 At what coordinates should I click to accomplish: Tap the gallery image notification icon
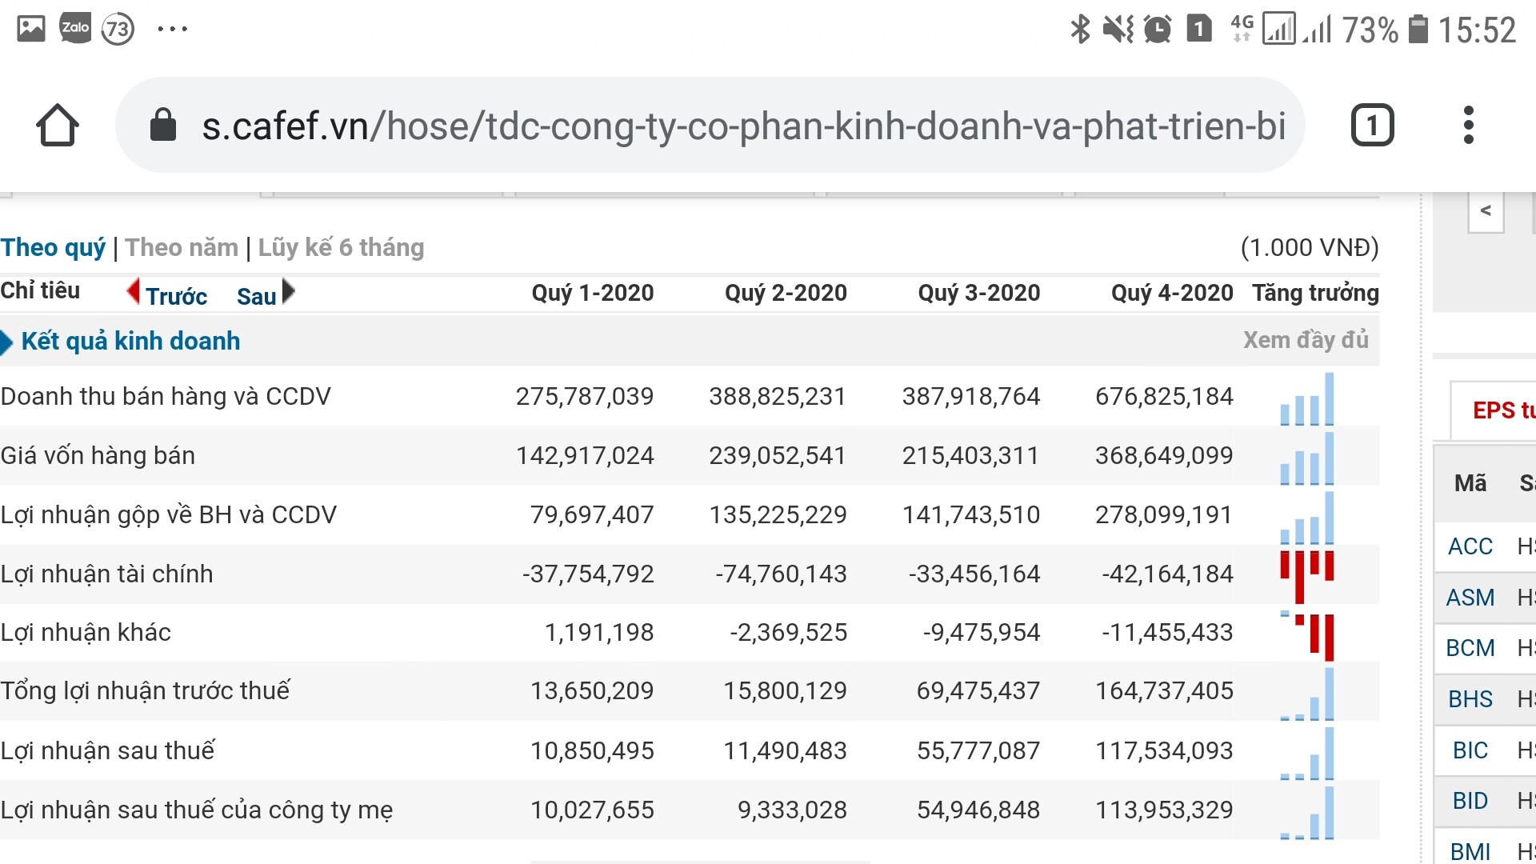[x=31, y=29]
